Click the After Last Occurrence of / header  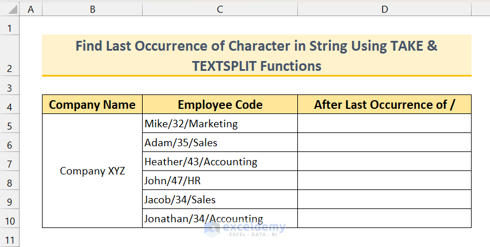pos(384,105)
